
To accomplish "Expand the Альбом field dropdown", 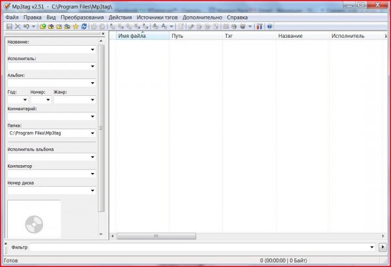I will pos(93,83).
